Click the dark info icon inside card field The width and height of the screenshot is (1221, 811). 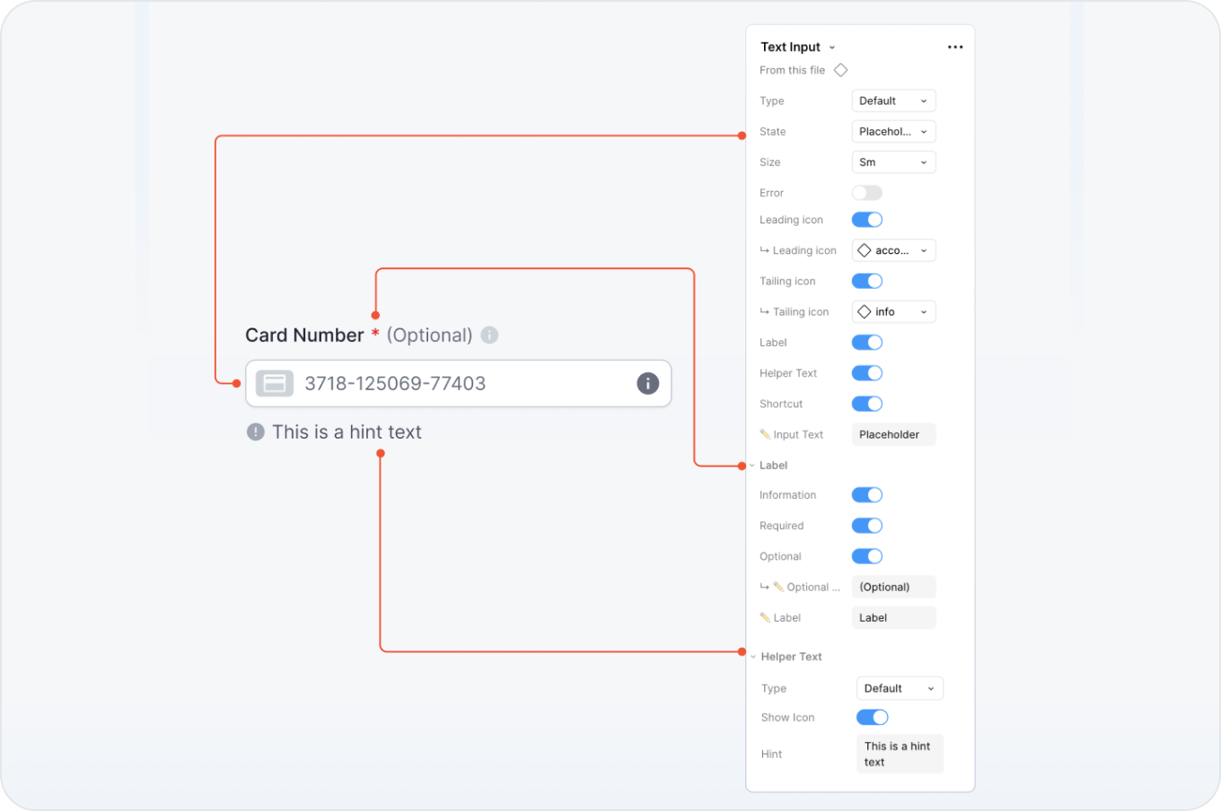click(x=648, y=383)
